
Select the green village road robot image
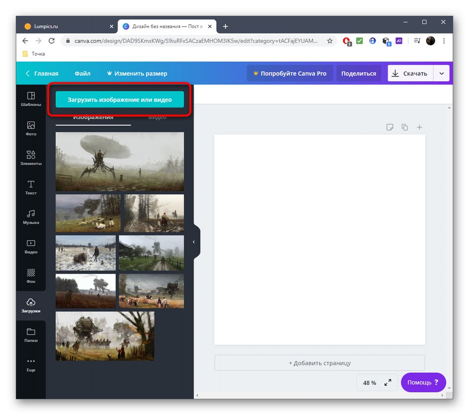[152, 253]
